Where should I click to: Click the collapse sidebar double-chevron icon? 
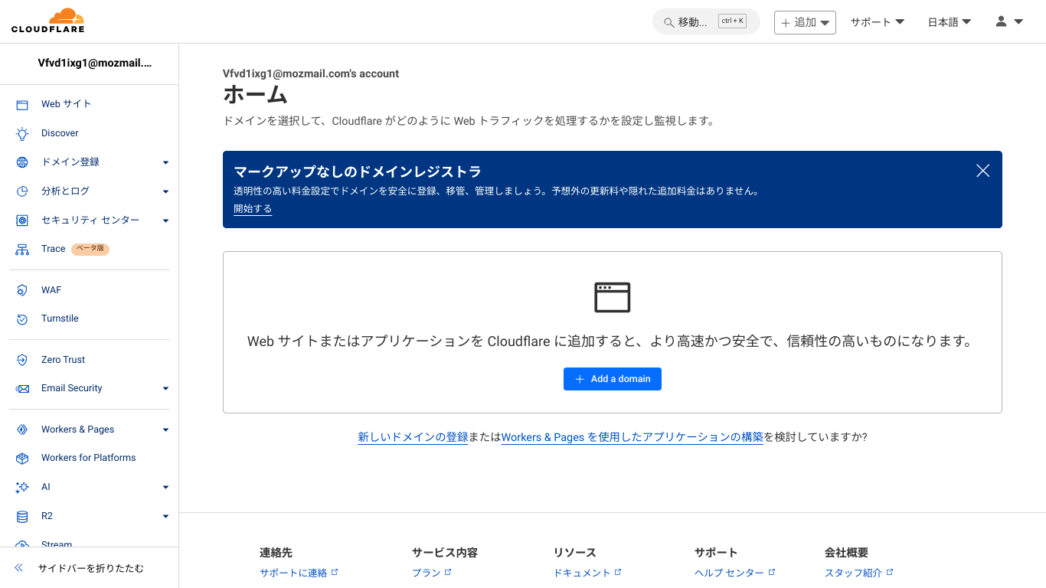[x=19, y=568]
